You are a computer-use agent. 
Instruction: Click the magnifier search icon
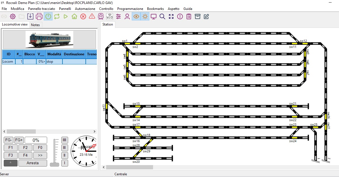[x=162, y=16]
